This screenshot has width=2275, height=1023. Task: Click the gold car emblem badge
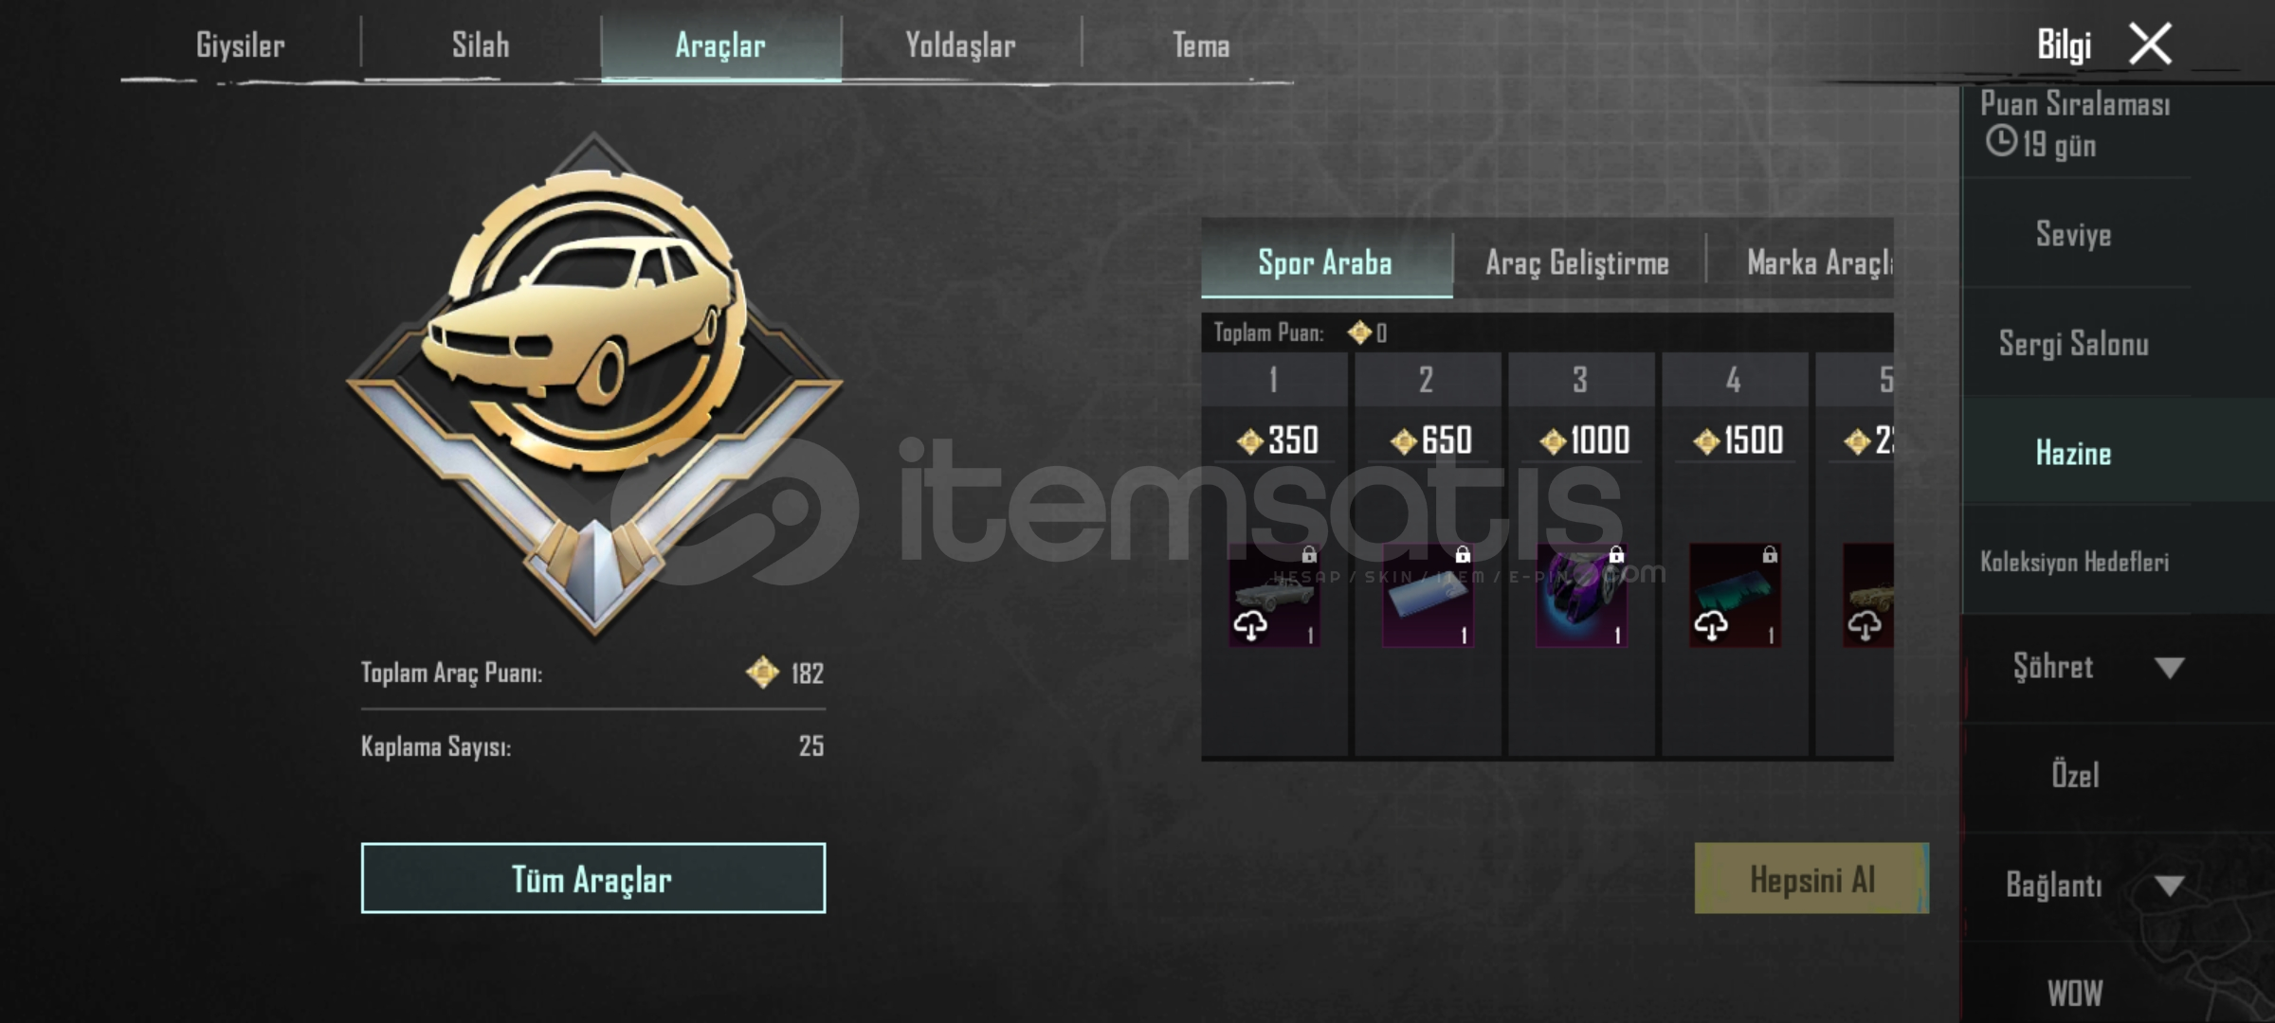click(x=594, y=384)
